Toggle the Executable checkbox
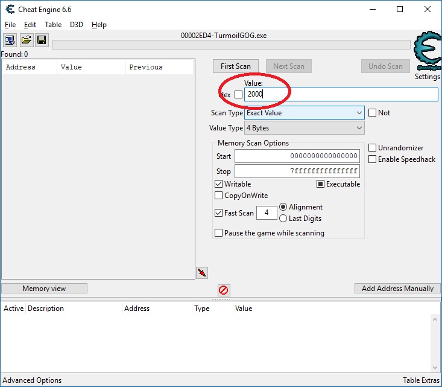This screenshot has width=442, height=387. [x=321, y=184]
